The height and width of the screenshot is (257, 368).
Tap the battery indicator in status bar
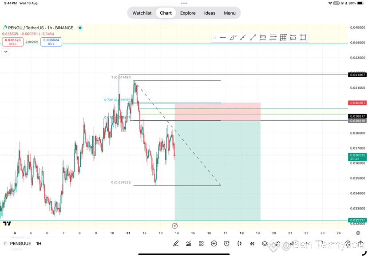tap(360, 3)
